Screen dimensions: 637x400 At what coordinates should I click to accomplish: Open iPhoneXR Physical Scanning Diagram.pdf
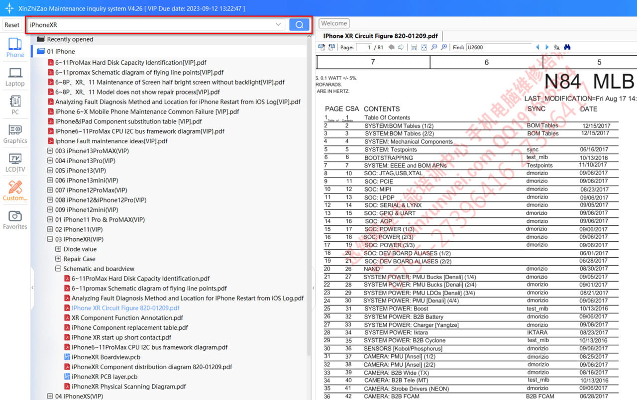129,387
